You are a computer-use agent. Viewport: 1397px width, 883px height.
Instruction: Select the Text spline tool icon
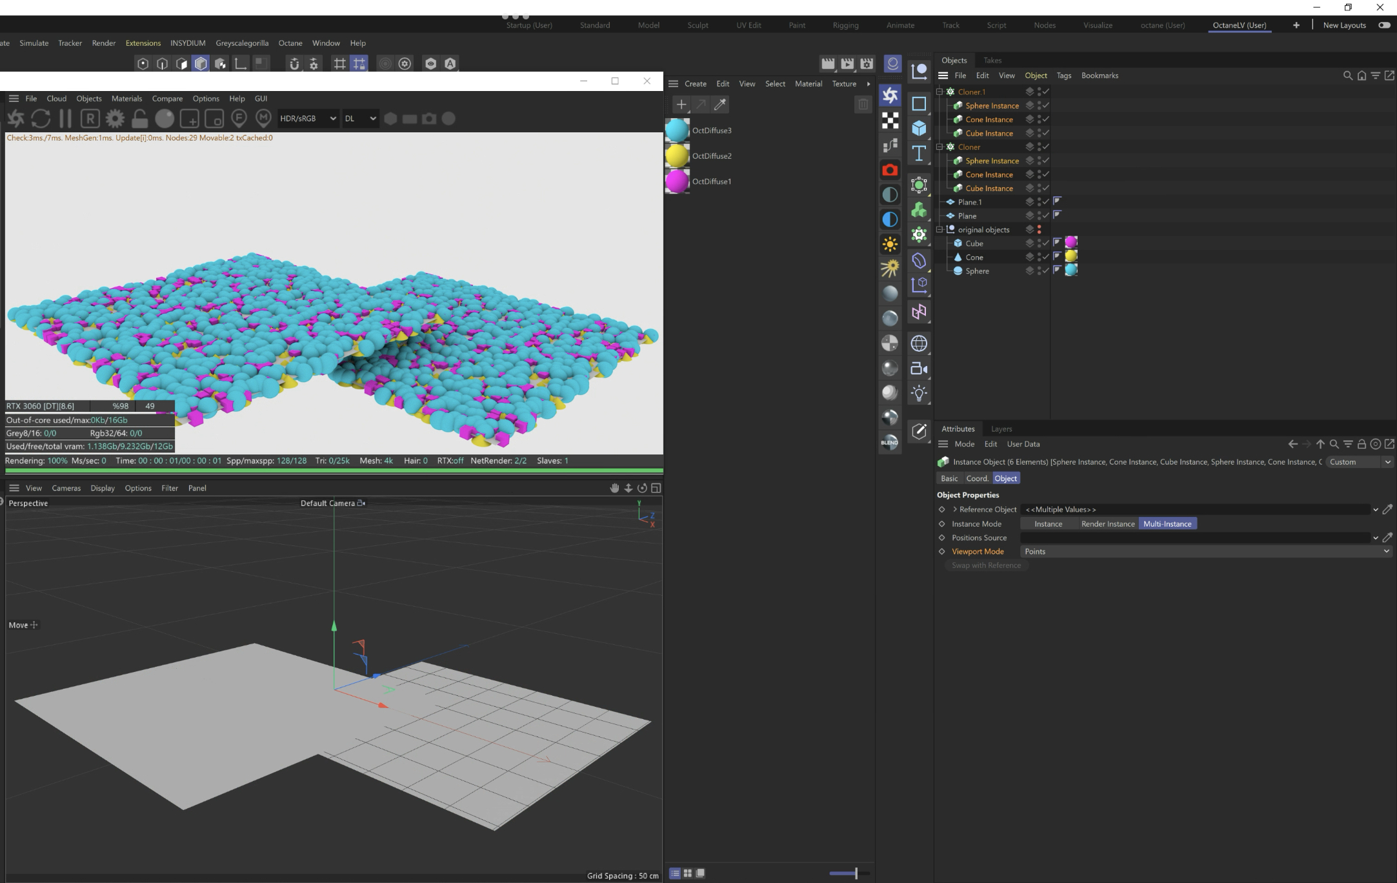919,154
